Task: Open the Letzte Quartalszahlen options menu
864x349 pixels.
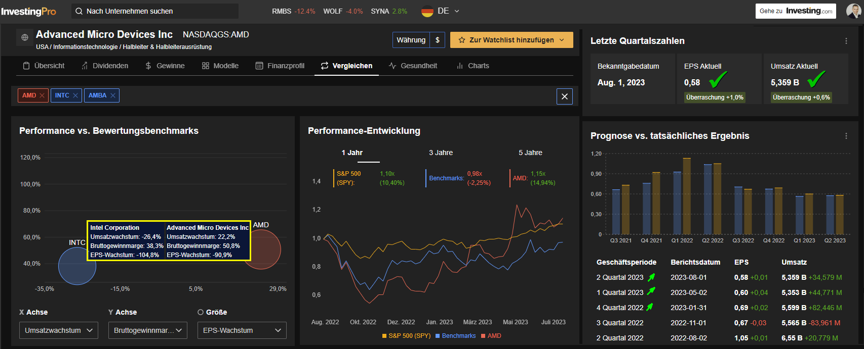Action: tap(846, 41)
